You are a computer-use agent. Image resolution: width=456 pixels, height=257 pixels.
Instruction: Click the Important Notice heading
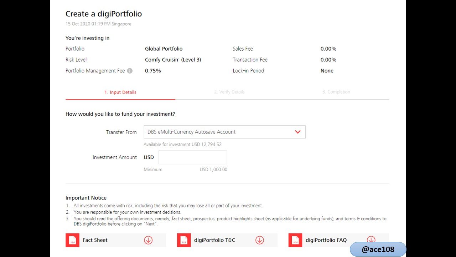[x=86, y=198]
